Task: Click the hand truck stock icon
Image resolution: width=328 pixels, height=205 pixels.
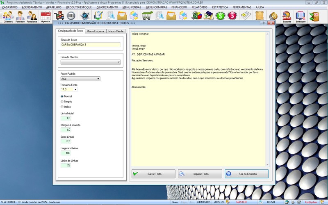Action: 59,16
